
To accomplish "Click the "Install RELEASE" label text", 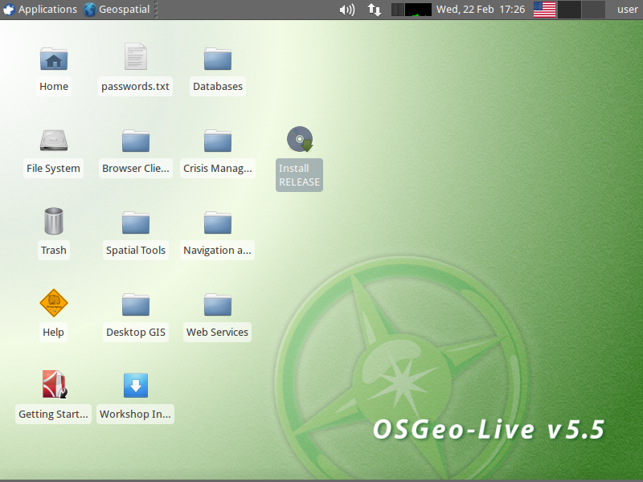I will pyautogui.click(x=299, y=175).
